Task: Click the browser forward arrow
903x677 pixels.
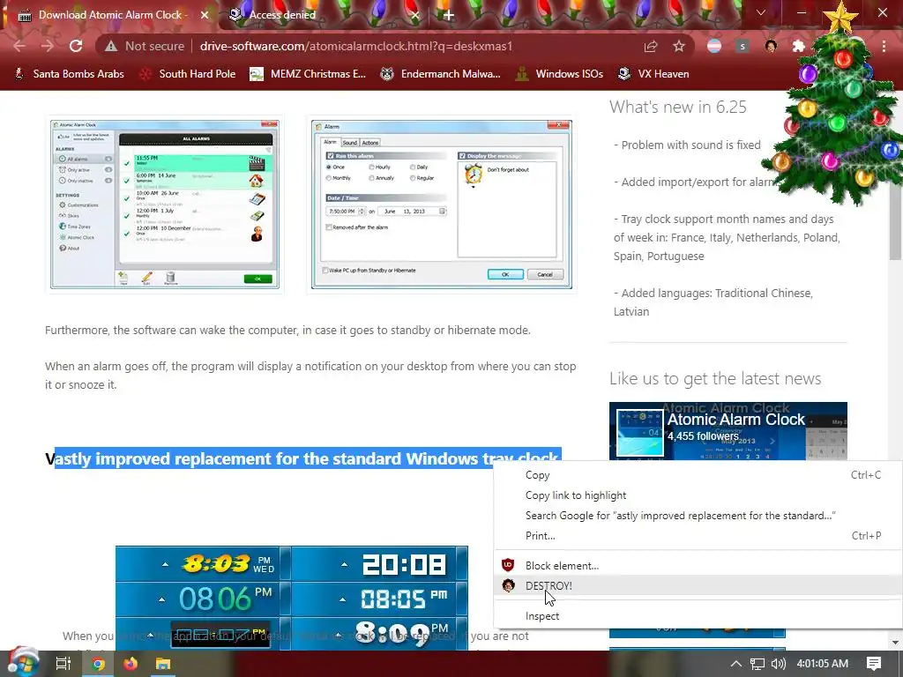Action: pyautogui.click(x=48, y=46)
